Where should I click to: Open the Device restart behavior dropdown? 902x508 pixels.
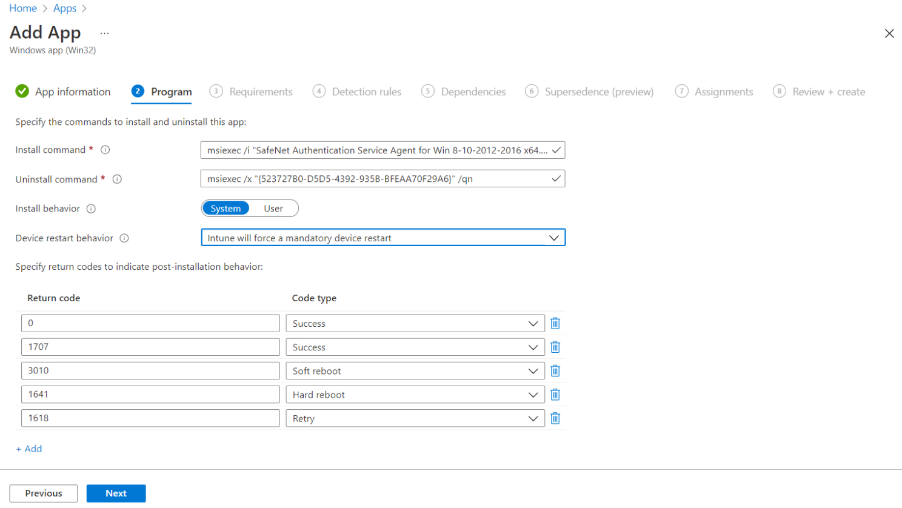tap(383, 238)
